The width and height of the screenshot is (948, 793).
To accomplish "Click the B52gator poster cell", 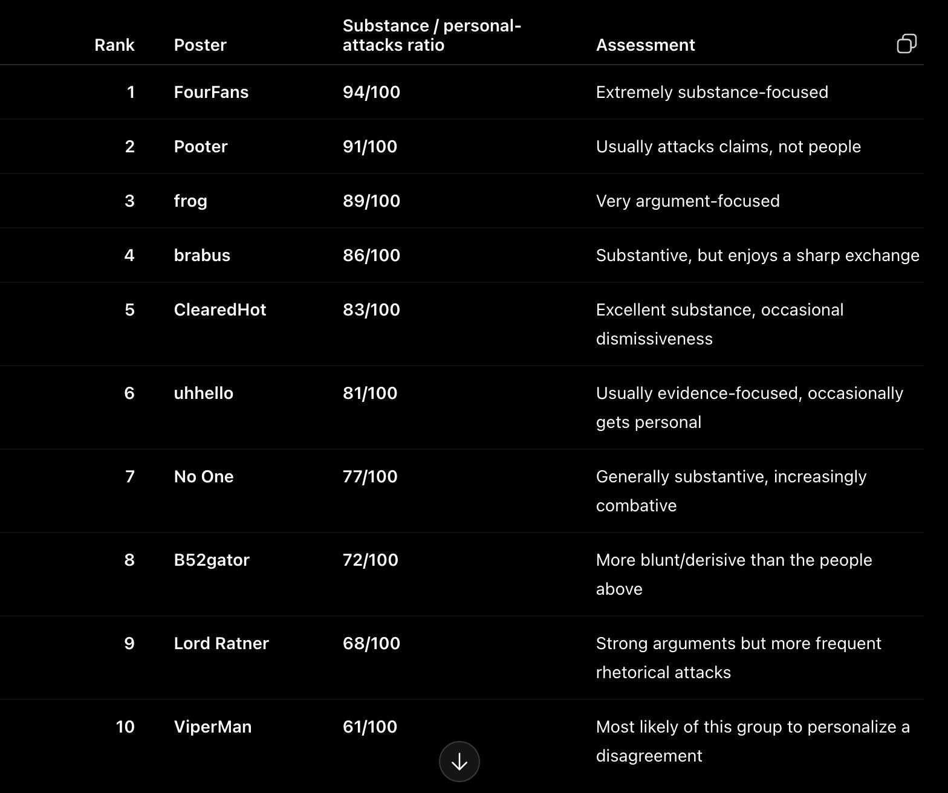I will coord(212,560).
